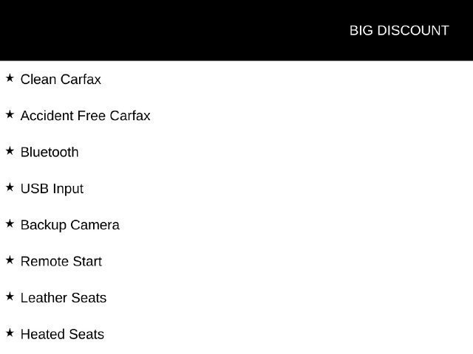Select the Accident Free Carfax text
The image size is (473, 354).
(x=86, y=116)
